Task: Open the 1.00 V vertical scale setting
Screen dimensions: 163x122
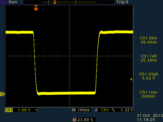Action: tap(24, 110)
